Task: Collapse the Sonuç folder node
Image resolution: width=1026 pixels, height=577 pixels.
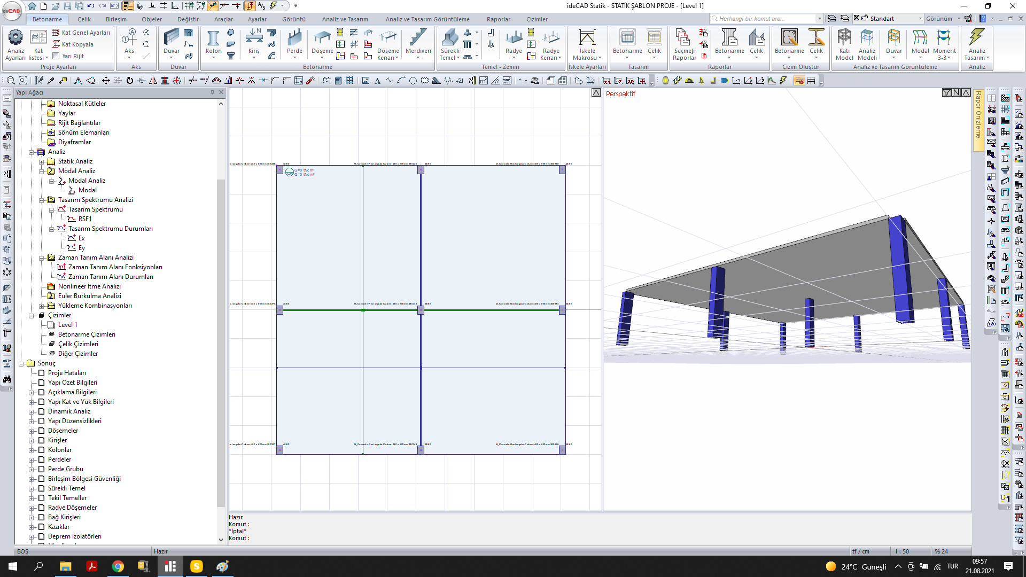Action: [21, 363]
